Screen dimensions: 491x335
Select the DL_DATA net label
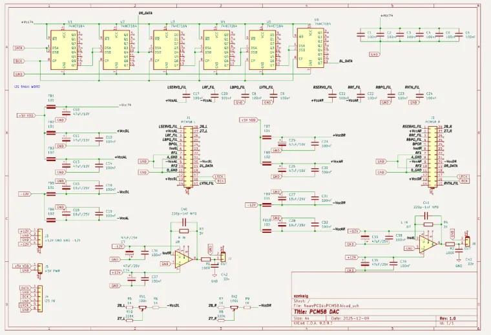(x=346, y=61)
